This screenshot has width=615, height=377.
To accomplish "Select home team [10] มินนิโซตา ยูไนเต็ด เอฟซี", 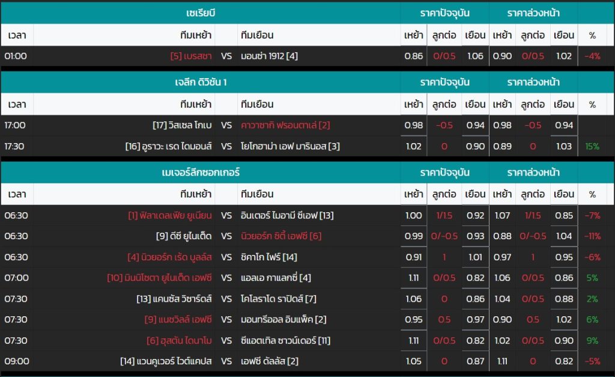I will coord(159,278).
